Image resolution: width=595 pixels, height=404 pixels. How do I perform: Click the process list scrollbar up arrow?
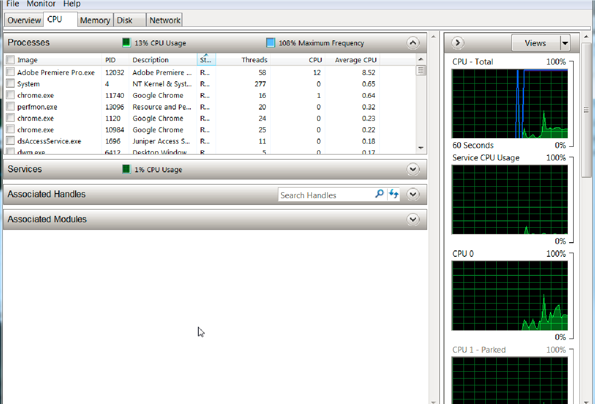point(421,59)
